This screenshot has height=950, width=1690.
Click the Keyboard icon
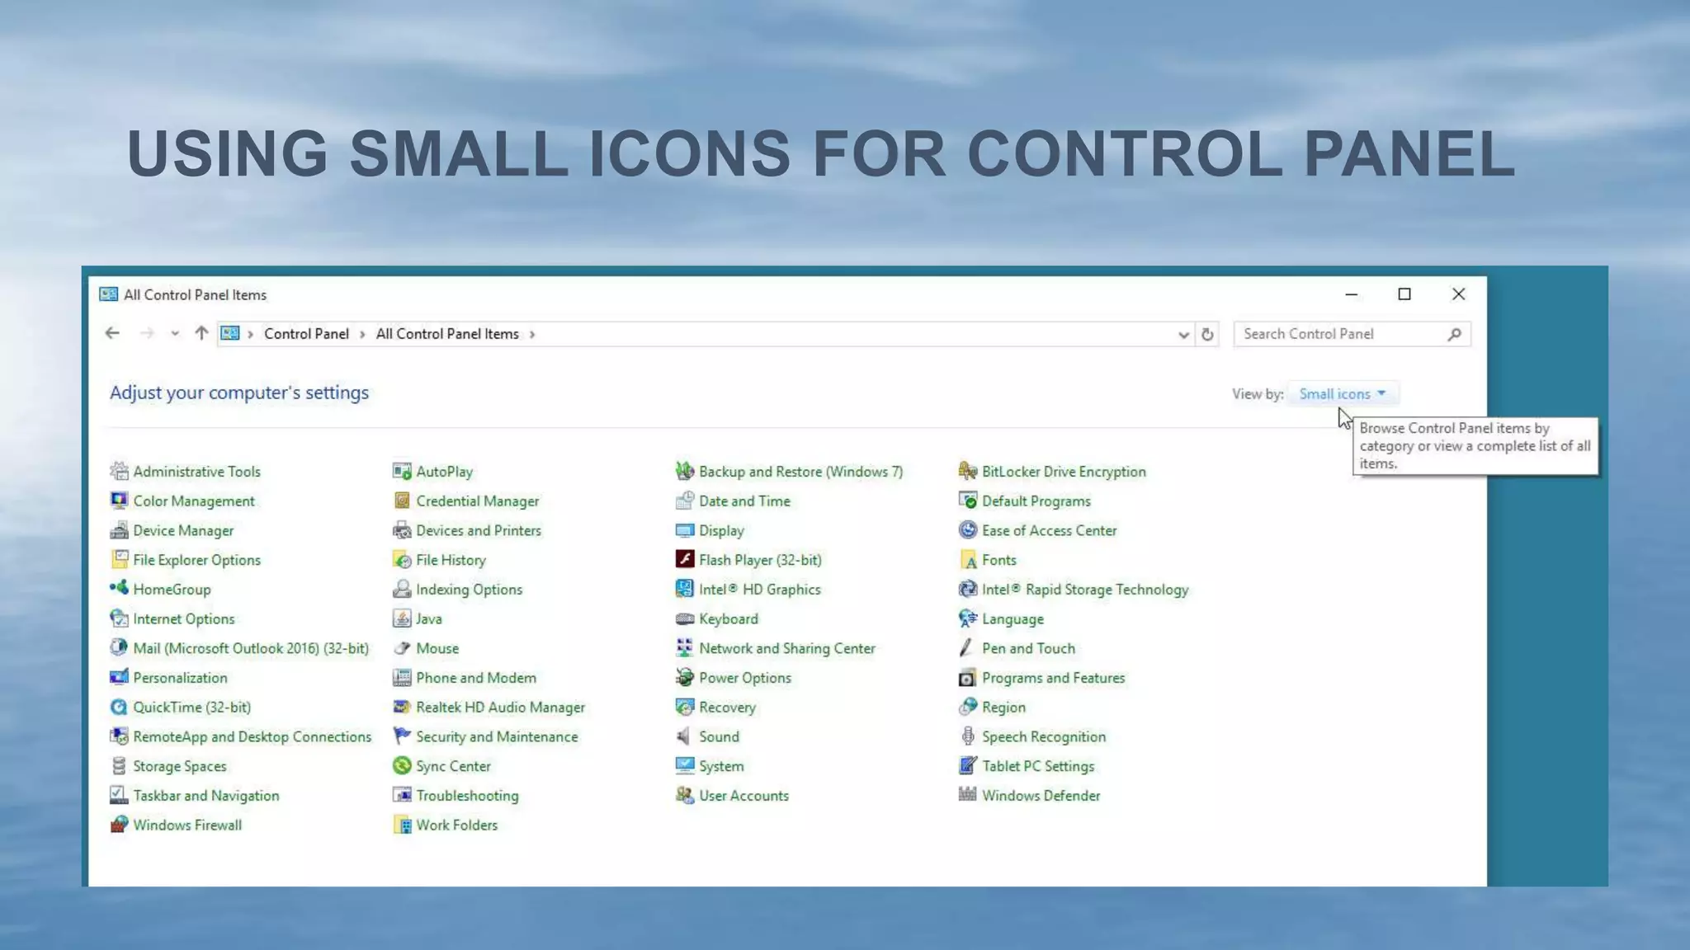click(x=685, y=618)
